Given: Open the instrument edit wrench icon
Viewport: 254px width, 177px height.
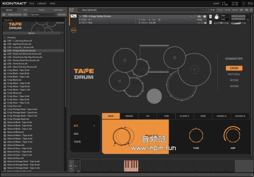Looking at the screenshot, I should click(73, 16).
